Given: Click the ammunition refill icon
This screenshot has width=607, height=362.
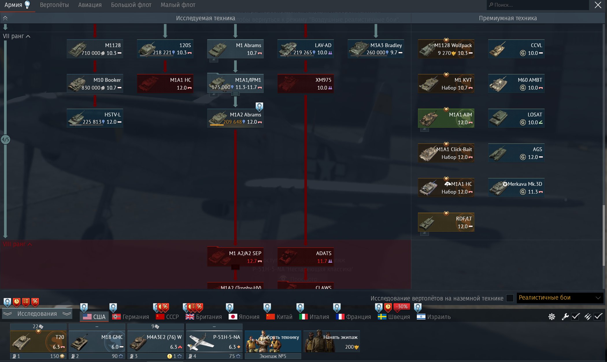Looking at the screenshot, I should (588, 317).
